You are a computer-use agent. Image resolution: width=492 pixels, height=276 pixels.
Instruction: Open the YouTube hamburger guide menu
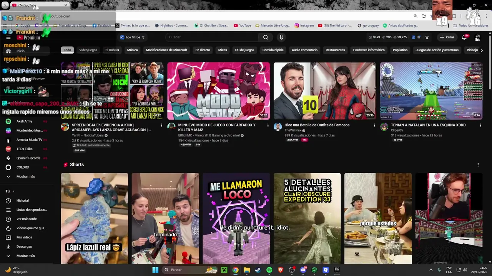[8, 37]
